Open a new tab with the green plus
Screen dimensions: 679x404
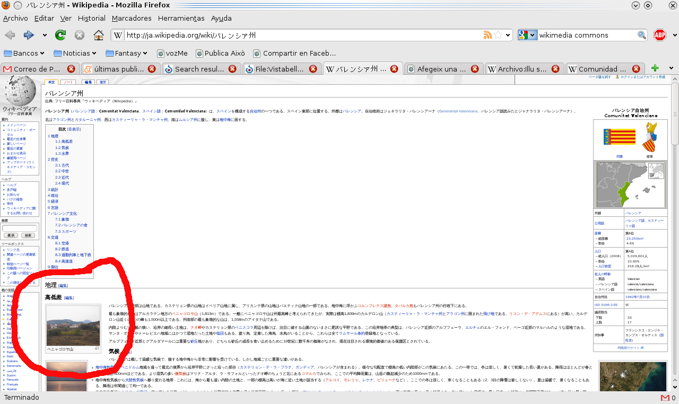tap(655, 68)
